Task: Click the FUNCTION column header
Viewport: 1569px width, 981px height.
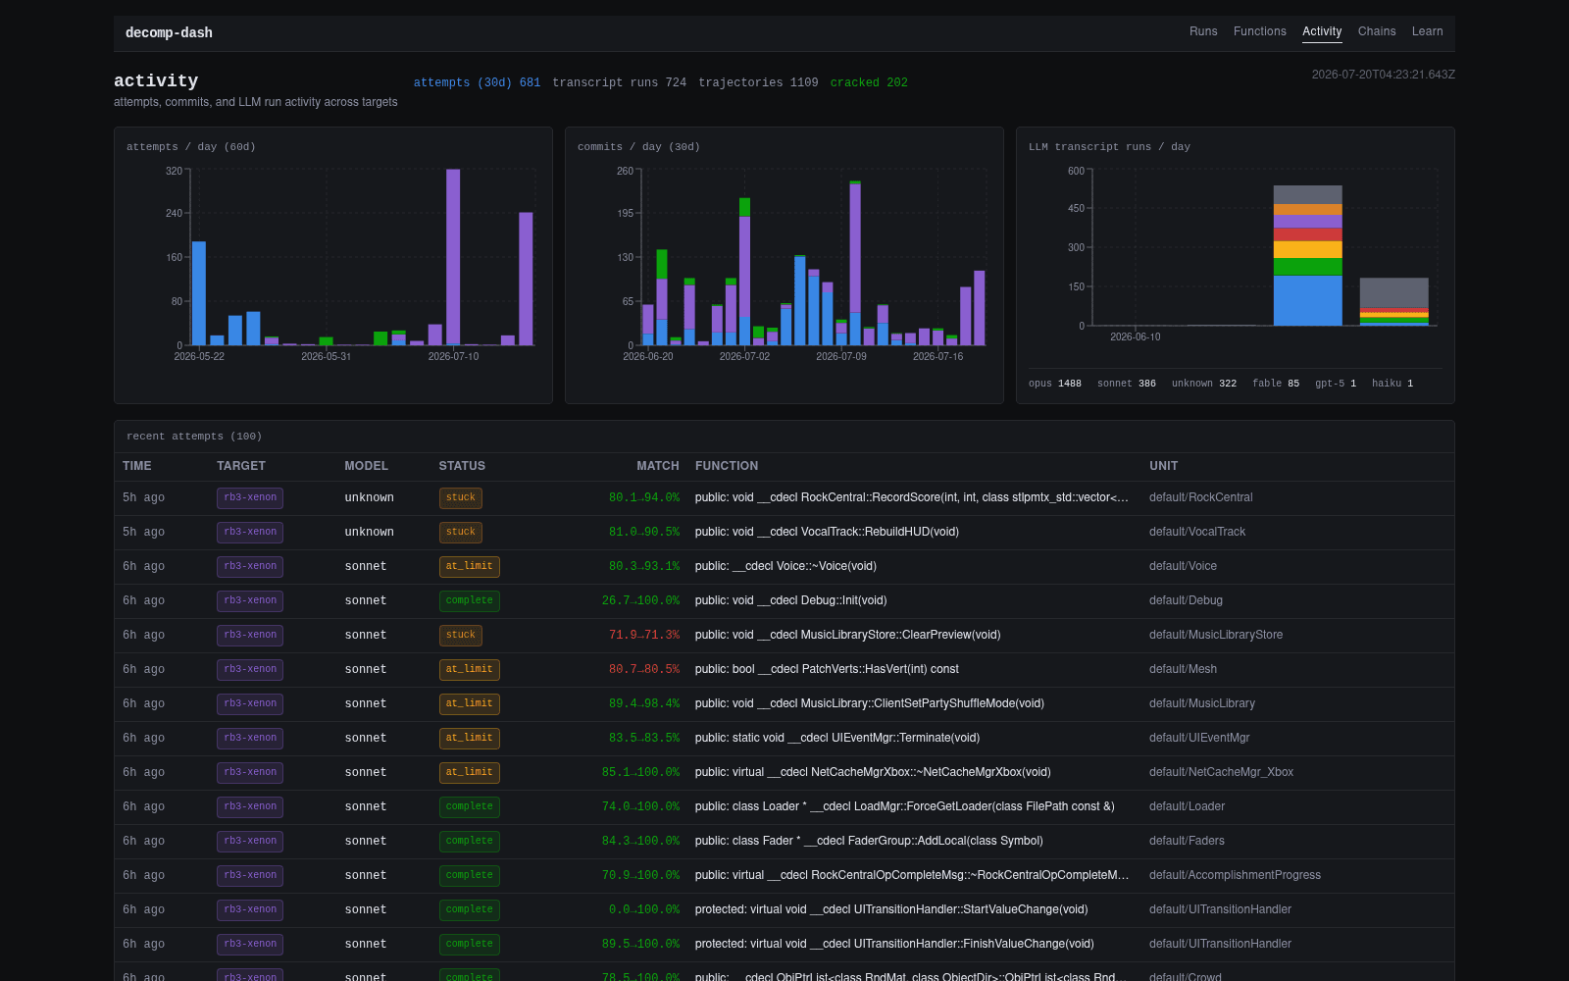Action: [727, 466]
